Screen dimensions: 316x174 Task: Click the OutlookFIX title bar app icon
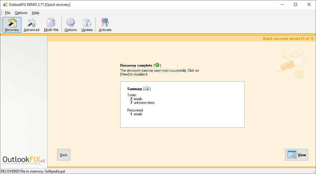click(5, 4)
